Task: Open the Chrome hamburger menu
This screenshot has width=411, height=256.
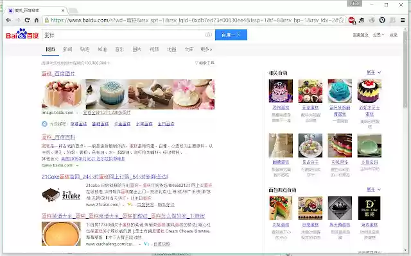Action: coord(403,20)
